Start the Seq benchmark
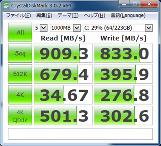 (x=20, y=53)
